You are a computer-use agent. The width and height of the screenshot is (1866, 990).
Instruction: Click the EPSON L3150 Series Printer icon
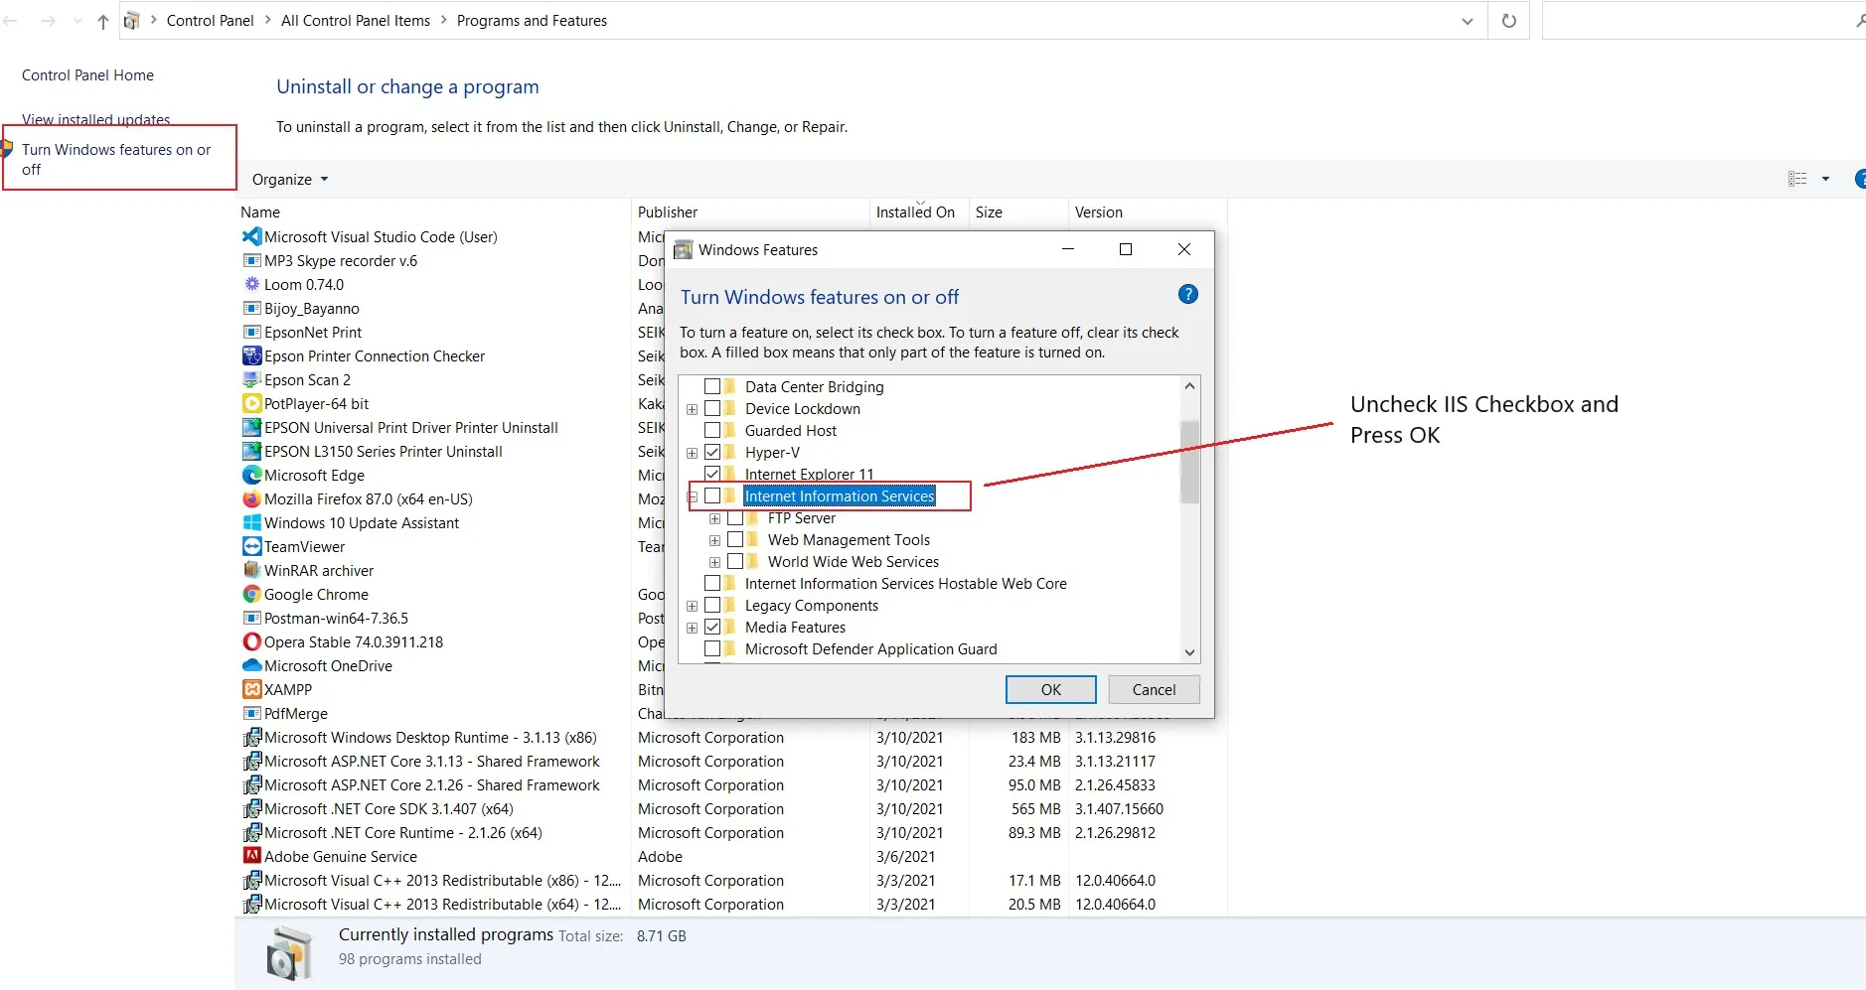click(251, 451)
